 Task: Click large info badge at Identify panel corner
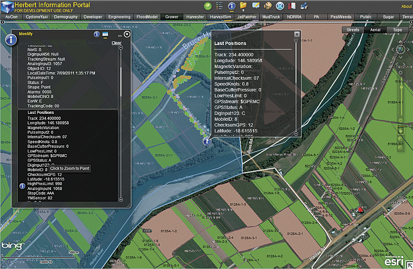11,40
